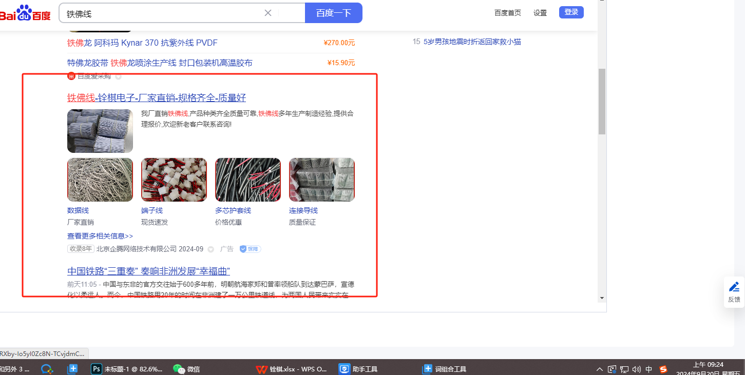
Task: Switch to the WPS 铨棋.xlsx taskbar window
Action: click(292, 369)
